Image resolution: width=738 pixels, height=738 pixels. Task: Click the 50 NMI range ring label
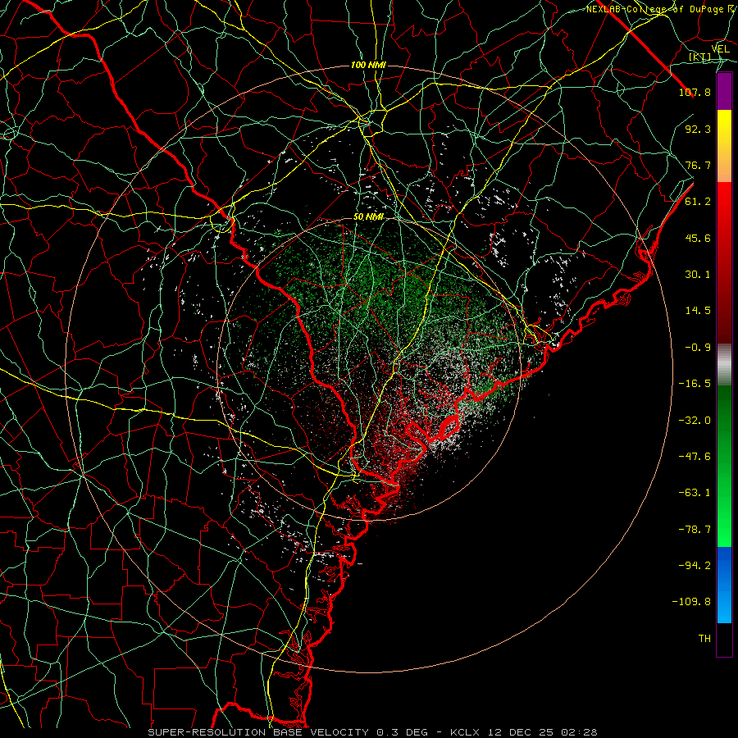coord(368,217)
